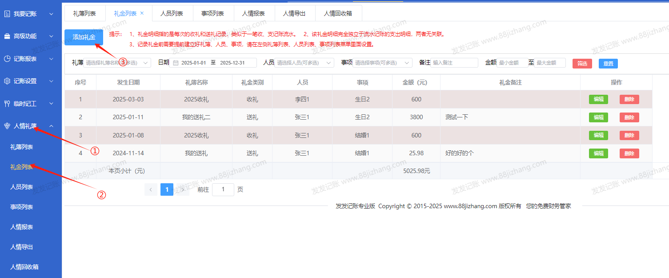The width and height of the screenshot is (669, 278).
Task: Switch to the 人情导出 tab
Action: tap(294, 13)
